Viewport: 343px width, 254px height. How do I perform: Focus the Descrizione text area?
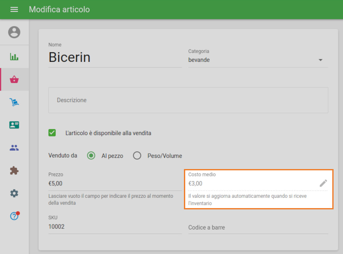pyautogui.click(x=188, y=100)
